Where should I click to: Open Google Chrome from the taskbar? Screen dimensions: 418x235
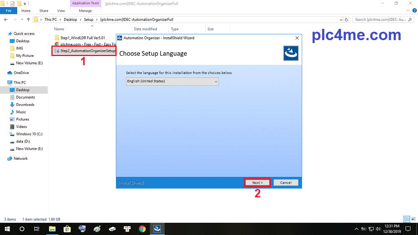pos(142,229)
